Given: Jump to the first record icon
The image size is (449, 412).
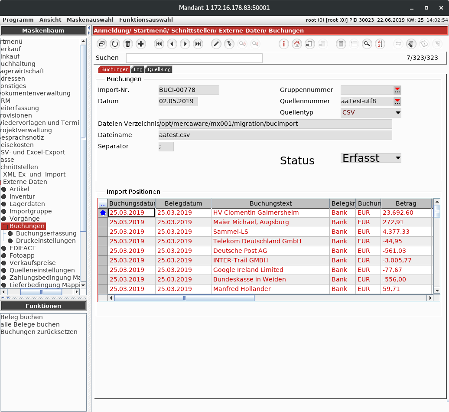Looking at the screenshot, I should point(159,44).
